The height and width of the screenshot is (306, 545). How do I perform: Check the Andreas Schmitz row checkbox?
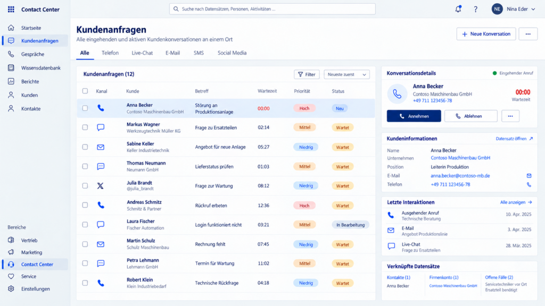coord(85,205)
